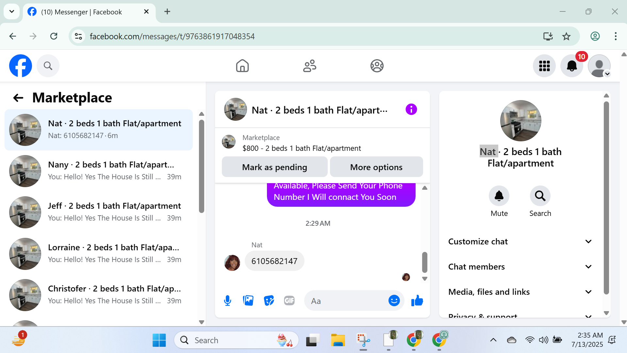
Task: Click the Windows taskbar Search box
Action: click(x=237, y=340)
